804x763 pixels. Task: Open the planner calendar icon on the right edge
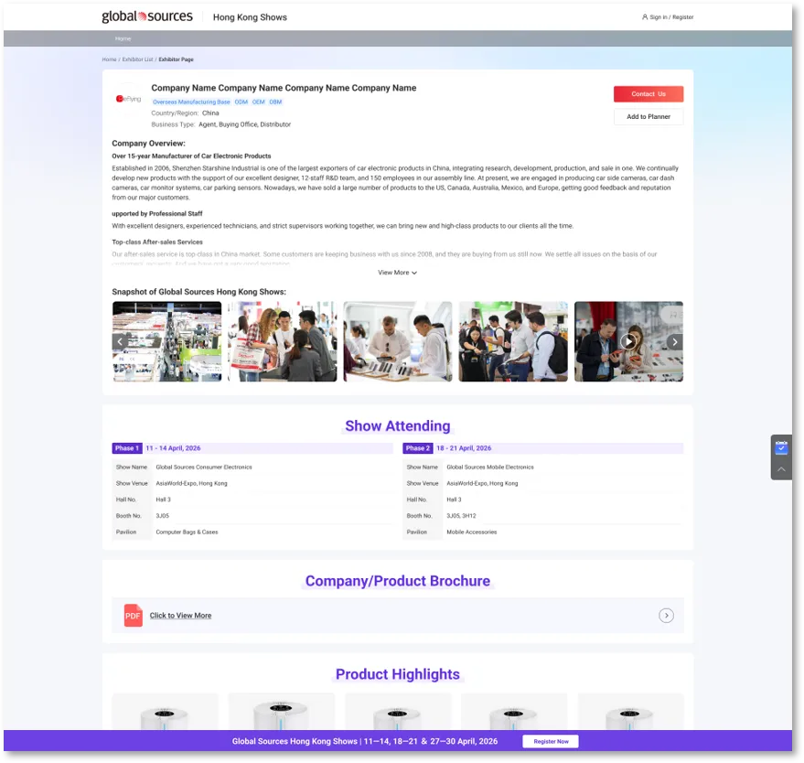(x=781, y=447)
